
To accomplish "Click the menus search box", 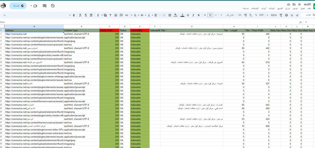I will coord(308,15).
